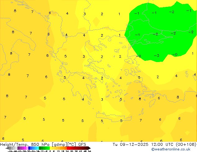Image resolution: width=197 pixels, height=152 pixels.
Task: Click the '(00+108)' forecast hour text
Action: click(x=186, y=145)
